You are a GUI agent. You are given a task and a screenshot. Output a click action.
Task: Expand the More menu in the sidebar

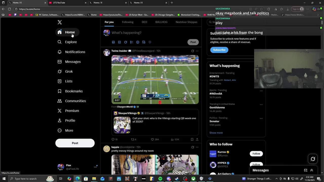(x=65, y=130)
